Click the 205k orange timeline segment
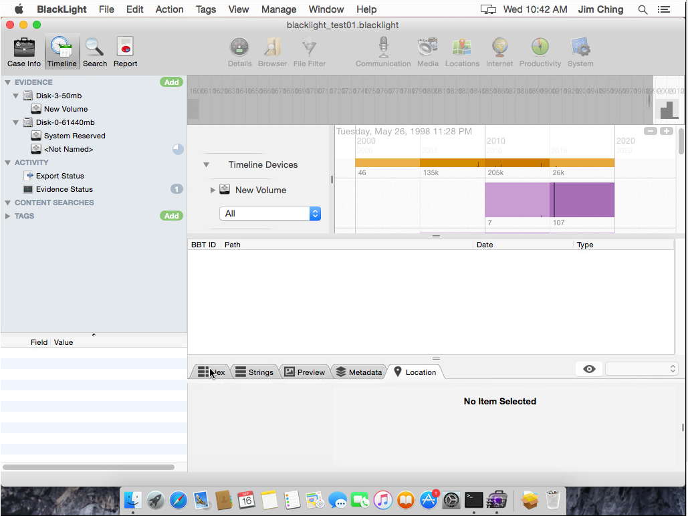 (517, 163)
